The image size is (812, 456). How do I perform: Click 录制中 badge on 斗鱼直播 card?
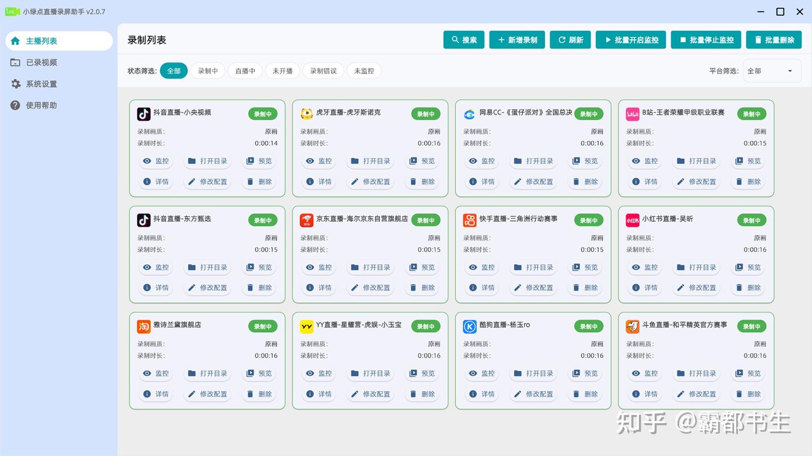tap(752, 327)
